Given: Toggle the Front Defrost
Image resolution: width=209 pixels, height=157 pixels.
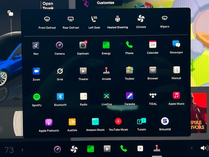Looking at the screenshot, I should point(47,19).
